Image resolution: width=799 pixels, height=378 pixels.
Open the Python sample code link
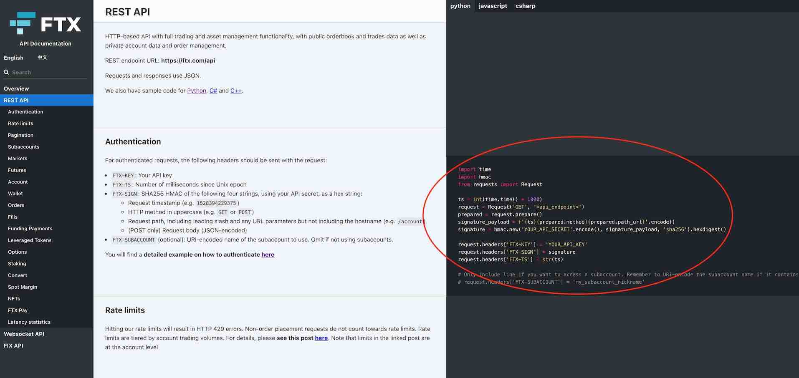[x=196, y=91]
